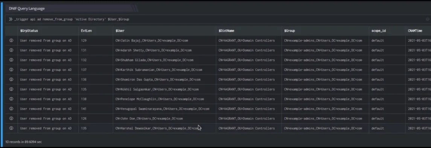Screen dimensions: 431x148
Task: Open info icon for Nikhil Salgaonkar row
Action: [x=11, y=89]
